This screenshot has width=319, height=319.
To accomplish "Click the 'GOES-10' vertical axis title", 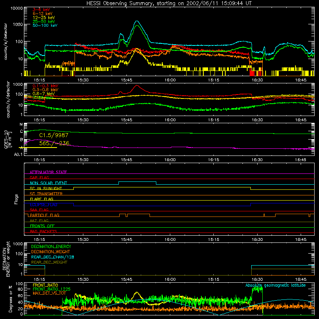I will click(6, 140).
